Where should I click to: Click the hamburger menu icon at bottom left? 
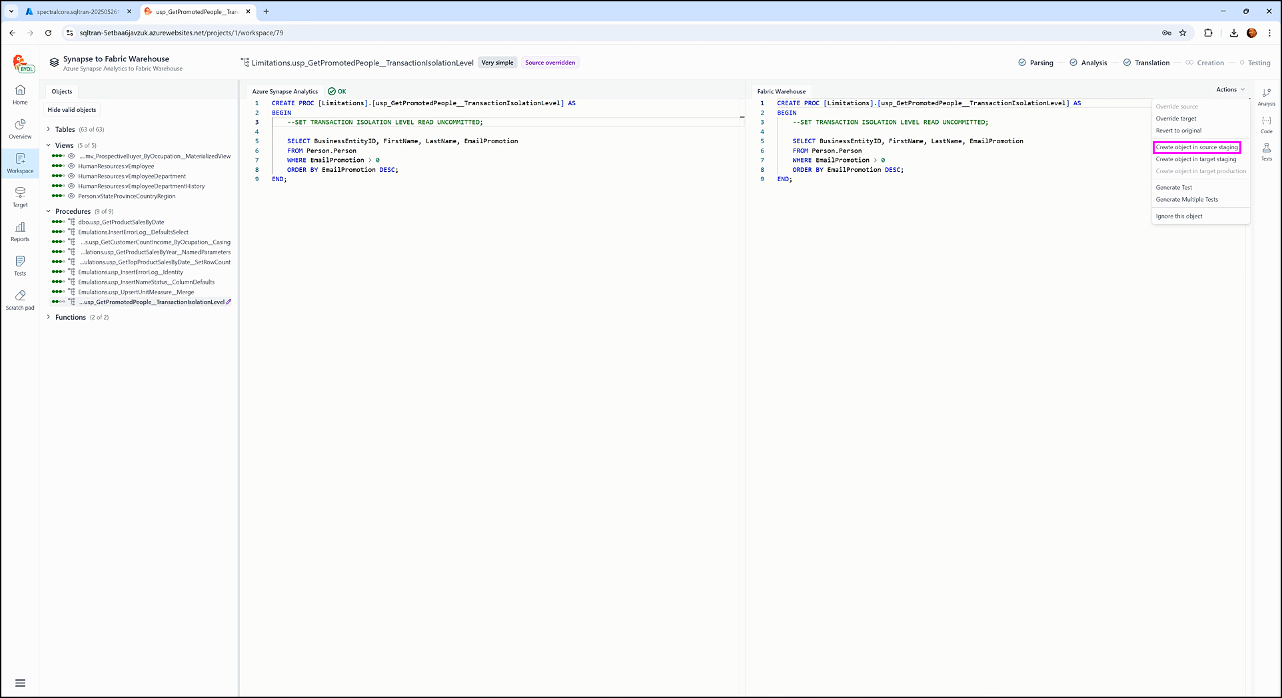pyautogui.click(x=20, y=683)
